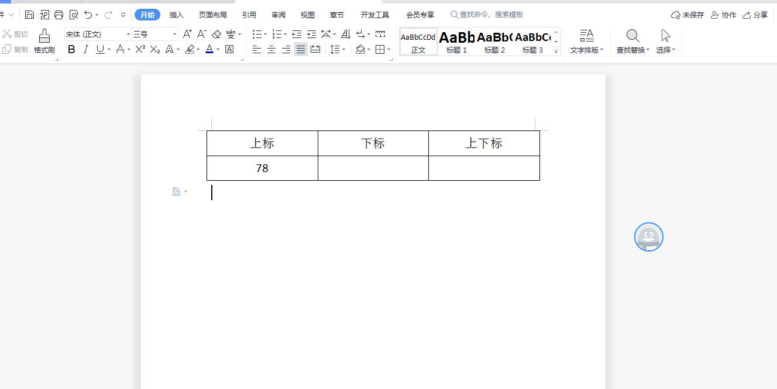
Task: Apply the blue font color (A) button
Action: [209, 50]
